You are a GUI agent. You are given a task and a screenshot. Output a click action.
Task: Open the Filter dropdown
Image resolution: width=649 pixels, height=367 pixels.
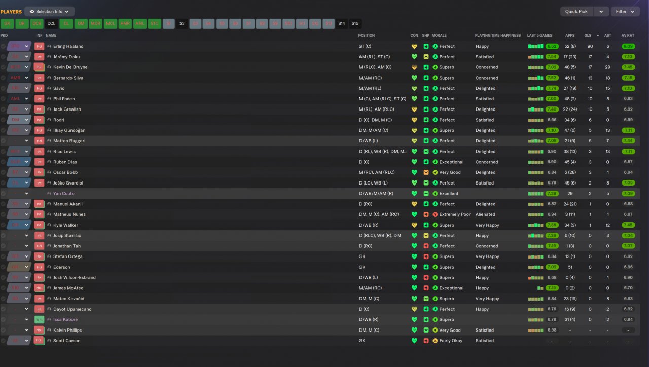point(625,12)
